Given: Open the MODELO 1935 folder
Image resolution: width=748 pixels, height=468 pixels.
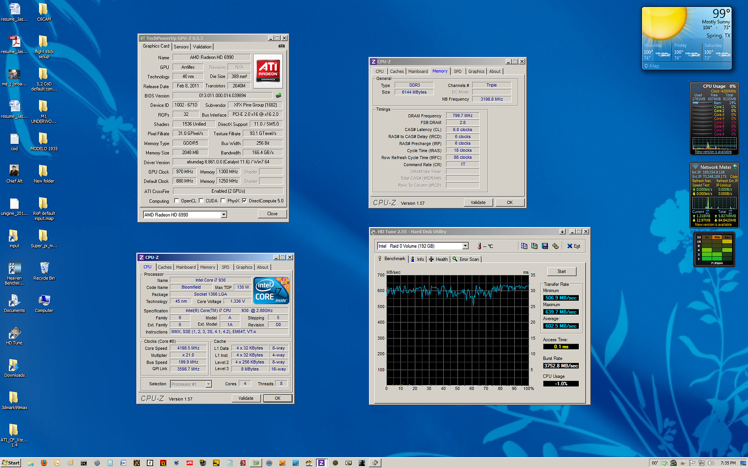Looking at the screenshot, I should pos(44,142).
